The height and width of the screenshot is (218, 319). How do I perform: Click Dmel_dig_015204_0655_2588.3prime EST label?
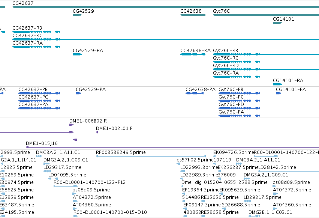tap(225, 182)
